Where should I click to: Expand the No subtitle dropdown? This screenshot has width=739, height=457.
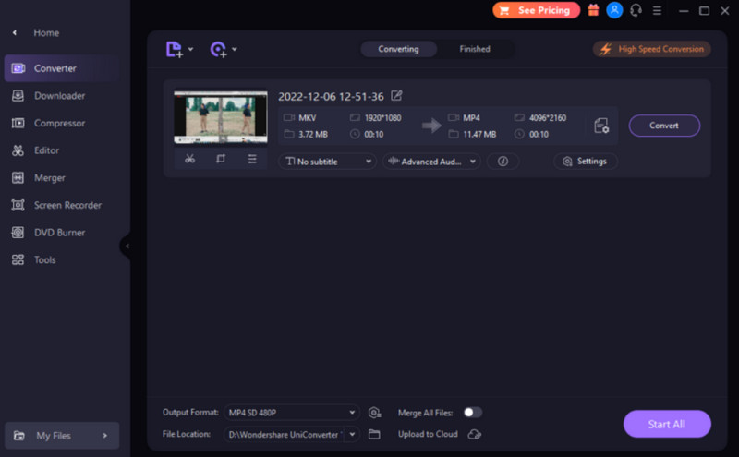pos(327,162)
